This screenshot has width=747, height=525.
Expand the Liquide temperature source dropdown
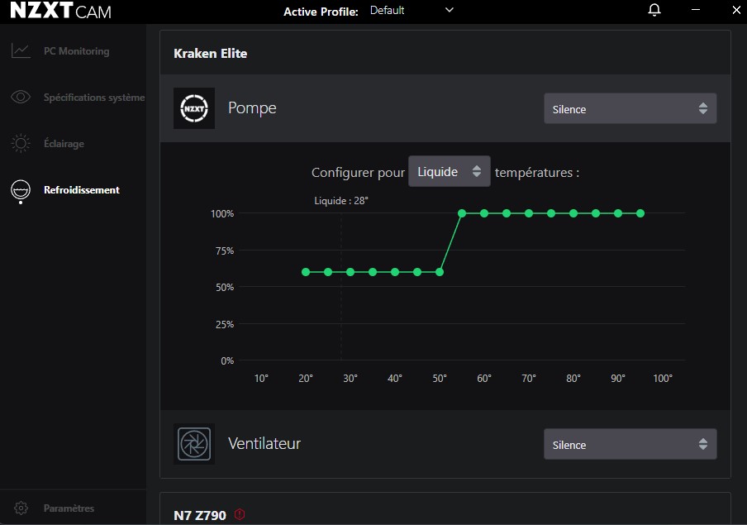click(x=449, y=172)
